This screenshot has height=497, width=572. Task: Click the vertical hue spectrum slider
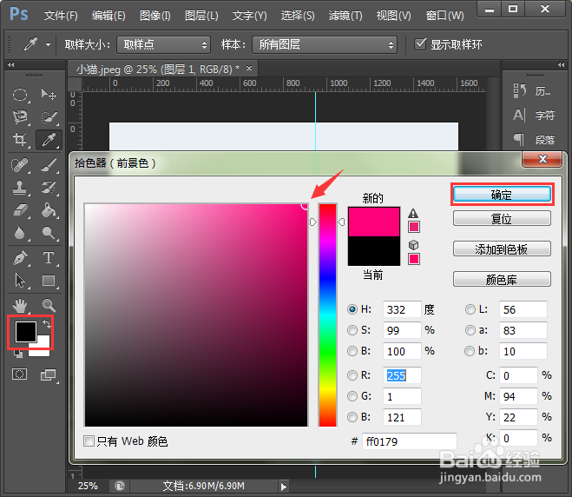pyautogui.click(x=327, y=315)
